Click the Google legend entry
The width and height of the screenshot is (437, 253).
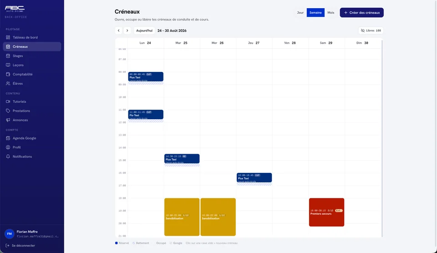click(176, 243)
